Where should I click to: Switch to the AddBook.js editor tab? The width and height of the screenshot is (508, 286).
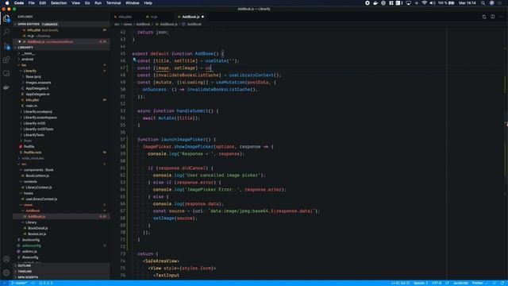[x=190, y=17]
